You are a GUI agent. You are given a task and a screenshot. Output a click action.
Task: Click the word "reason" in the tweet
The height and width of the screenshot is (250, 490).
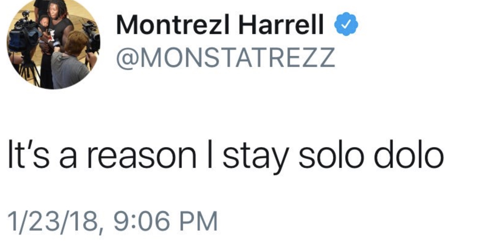pyautogui.click(x=142, y=157)
